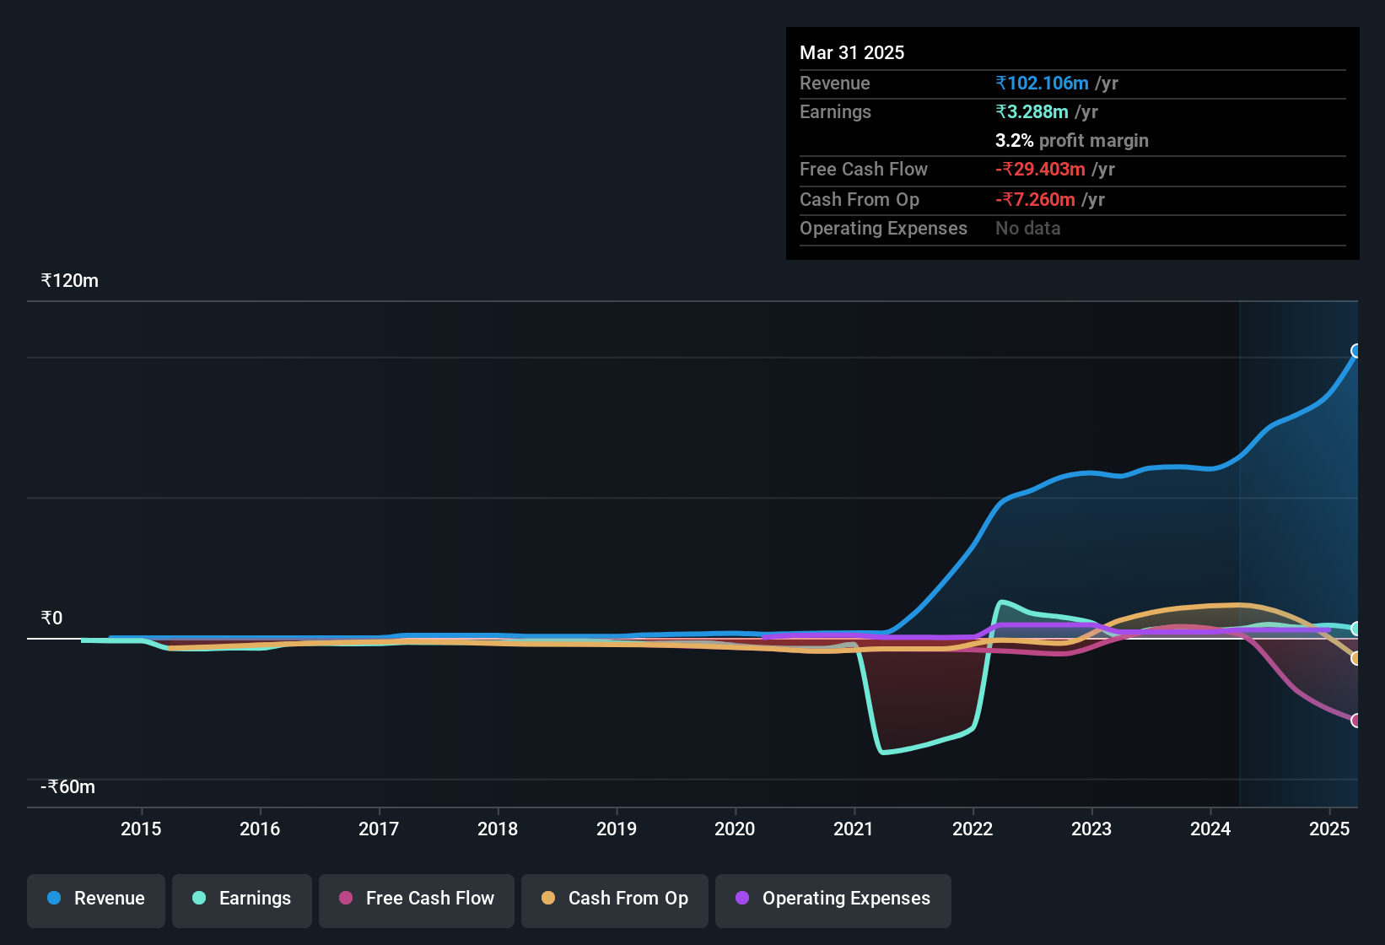The width and height of the screenshot is (1385, 945).
Task: Toggle the Earnings legend series
Action: click(242, 900)
